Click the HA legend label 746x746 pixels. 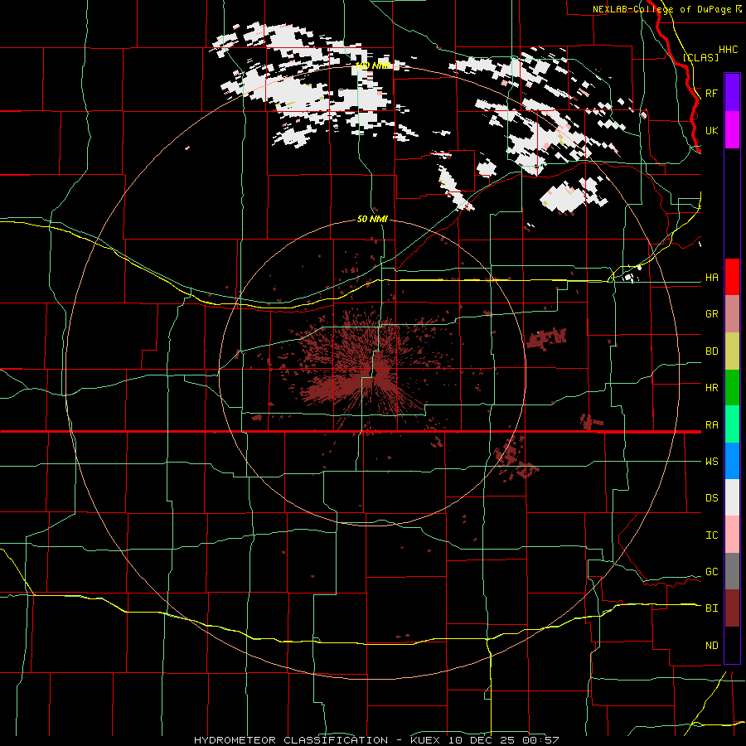(x=712, y=277)
